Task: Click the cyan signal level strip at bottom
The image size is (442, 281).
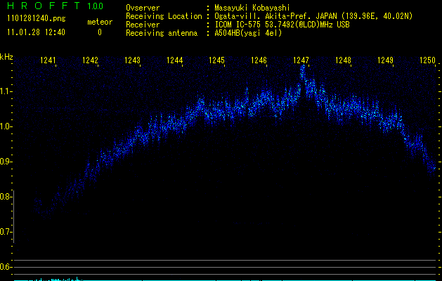Action: (56, 279)
